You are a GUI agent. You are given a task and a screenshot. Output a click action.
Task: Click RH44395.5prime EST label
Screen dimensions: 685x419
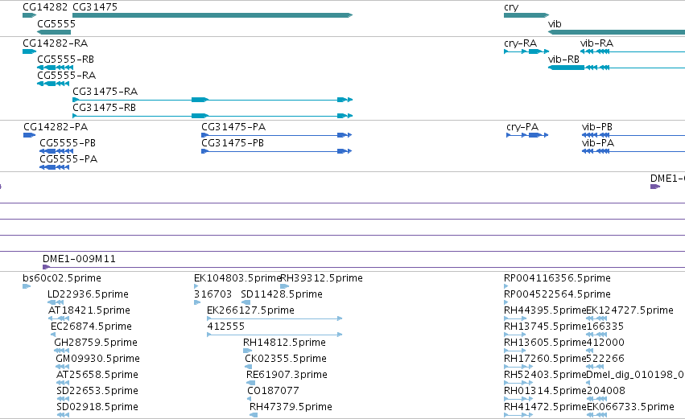pyautogui.click(x=545, y=310)
